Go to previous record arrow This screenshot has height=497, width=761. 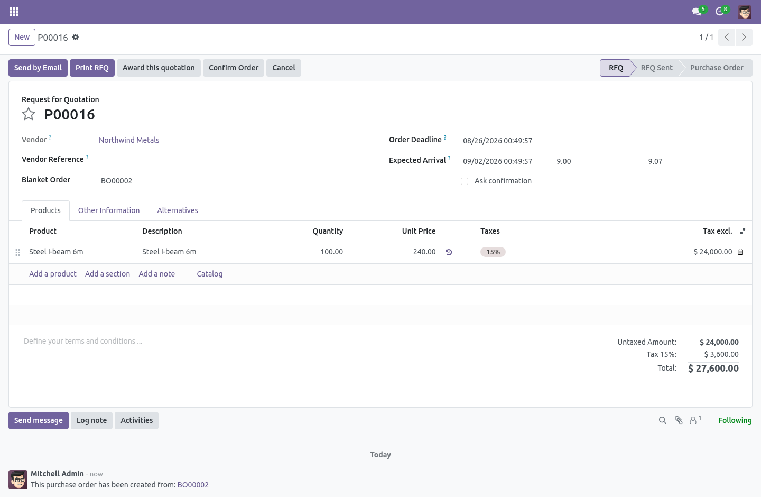click(727, 37)
